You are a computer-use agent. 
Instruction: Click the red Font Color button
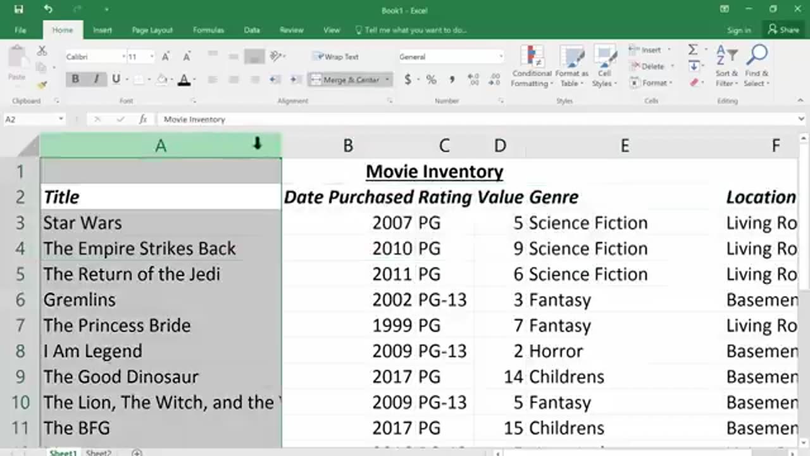coord(184,80)
